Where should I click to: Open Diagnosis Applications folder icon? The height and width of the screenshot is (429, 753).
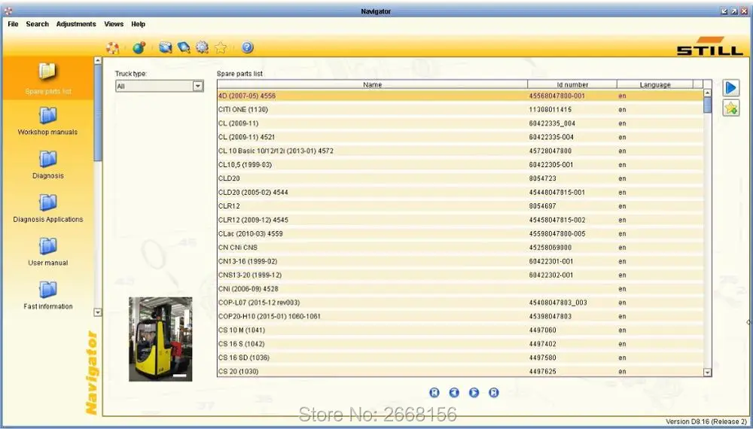click(x=47, y=203)
